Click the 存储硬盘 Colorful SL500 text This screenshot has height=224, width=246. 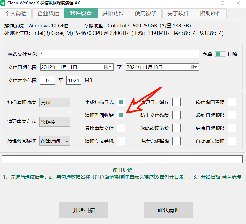[137, 26]
